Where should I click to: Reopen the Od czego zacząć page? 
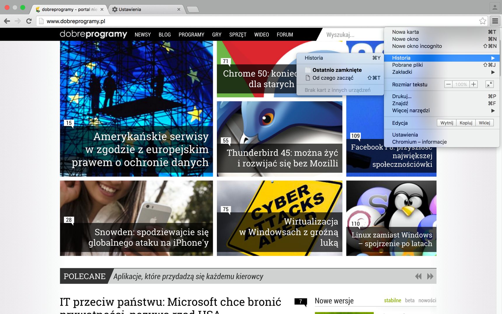point(340,78)
